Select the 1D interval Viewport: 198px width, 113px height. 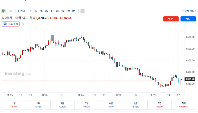63,11
